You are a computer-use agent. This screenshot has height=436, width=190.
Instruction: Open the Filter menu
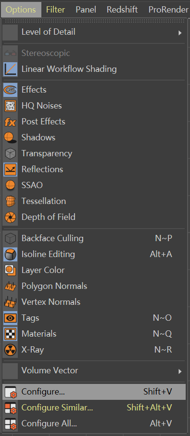pos(55,10)
